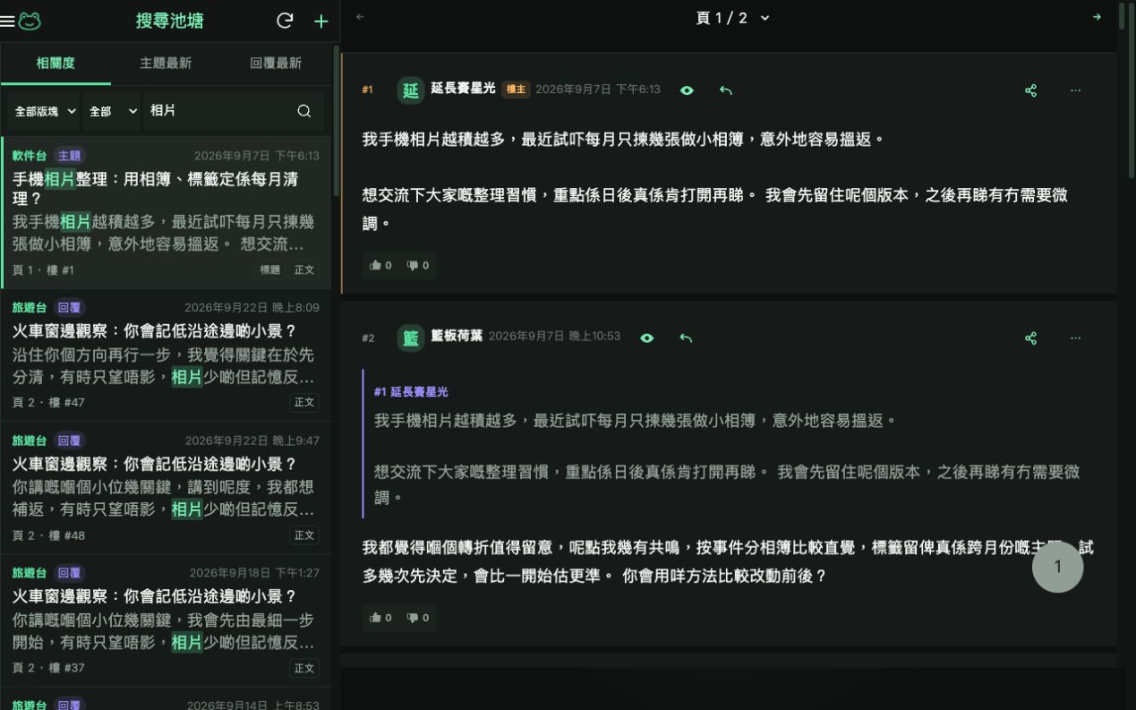Click the avatar of 延長賽星光

tap(411, 90)
